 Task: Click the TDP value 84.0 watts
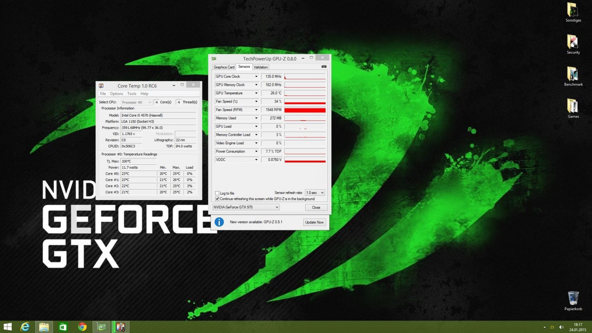pyautogui.click(x=185, y=146)
